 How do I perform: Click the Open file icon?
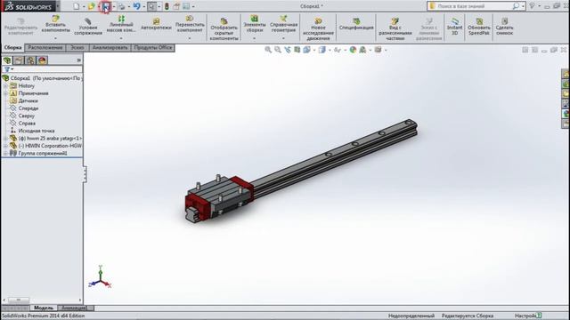click(x=91, y=6)
